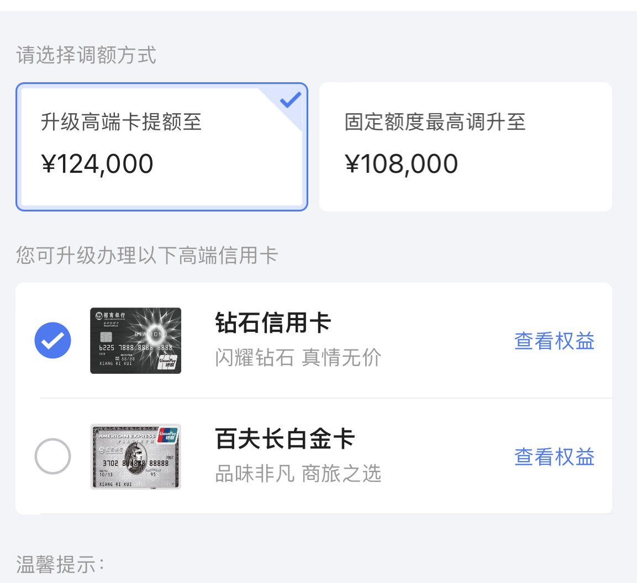The height and width of the screenshot is (583, 637).
Task: Open 查看权益 for 百夫长白金卡
Action: (554, 457)
